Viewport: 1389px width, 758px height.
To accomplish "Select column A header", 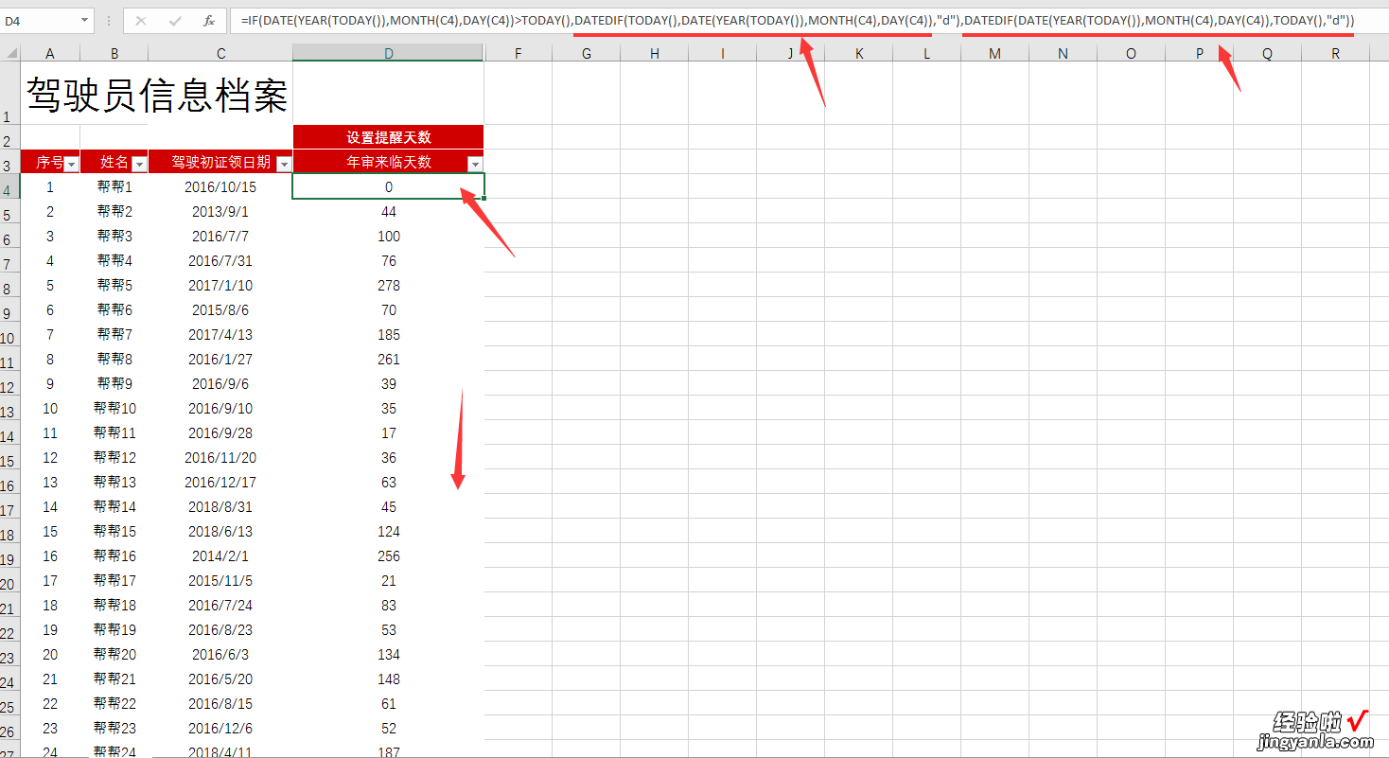I will coord(50,53).
